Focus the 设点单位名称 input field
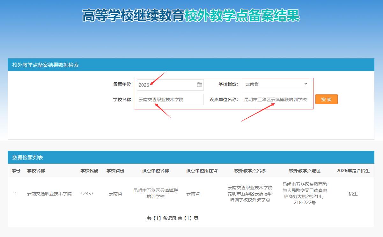The width and height of the screenshot is (383, 237). click(276, 99)
